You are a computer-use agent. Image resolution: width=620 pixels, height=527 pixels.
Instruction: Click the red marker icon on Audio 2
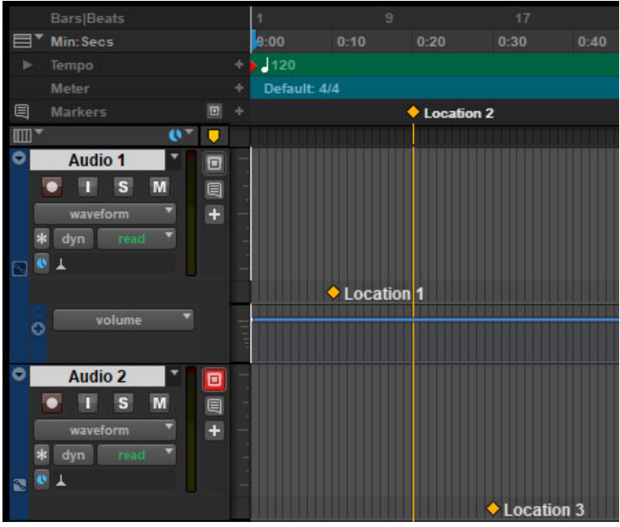[x=214, y=380]
